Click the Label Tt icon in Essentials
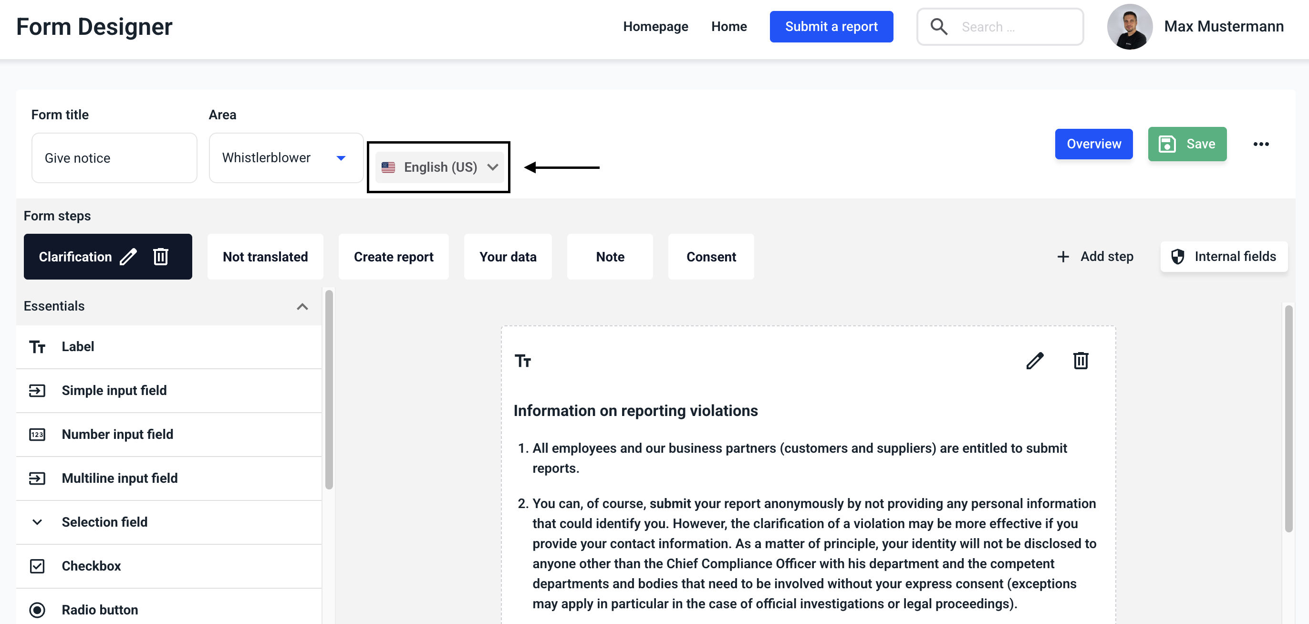1309x624 pixels. pos(37,347)
